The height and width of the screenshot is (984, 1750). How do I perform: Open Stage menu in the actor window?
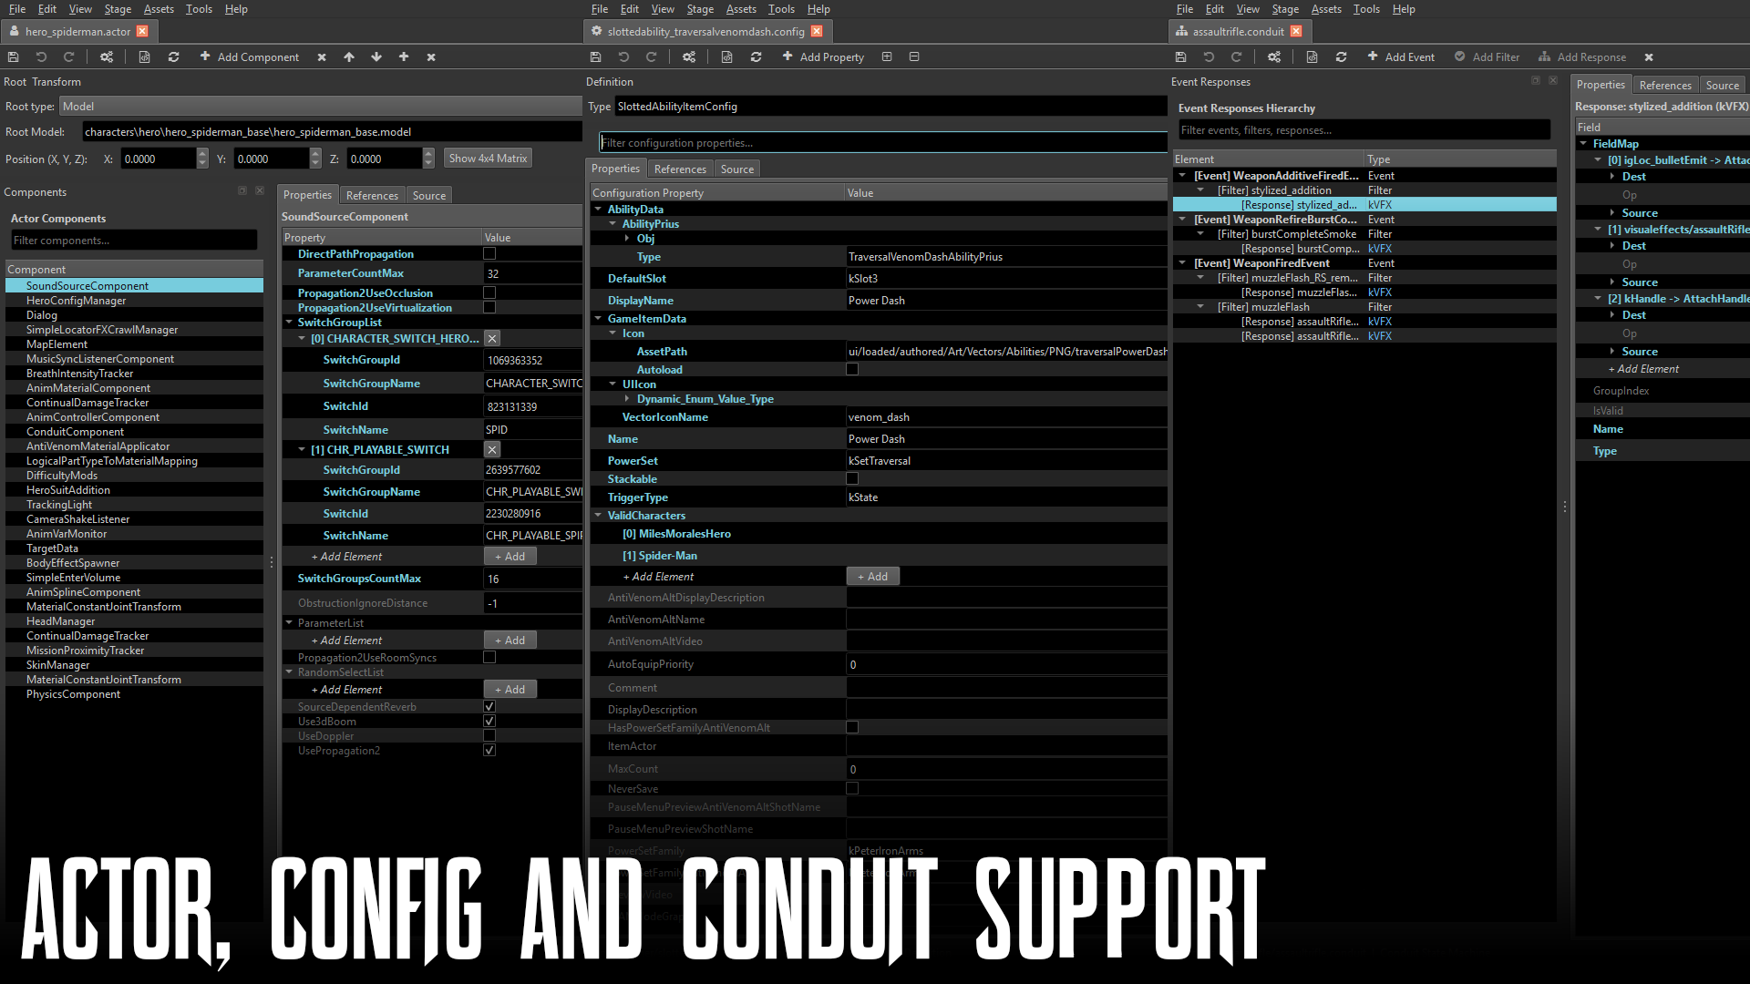click(118, 9)
